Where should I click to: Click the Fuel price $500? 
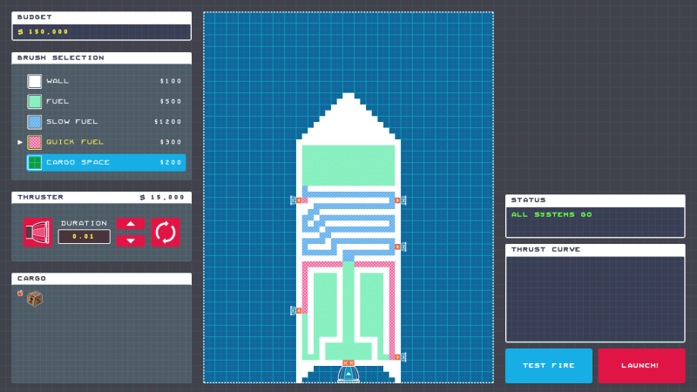pyautogui.click(x=171, y=101)
